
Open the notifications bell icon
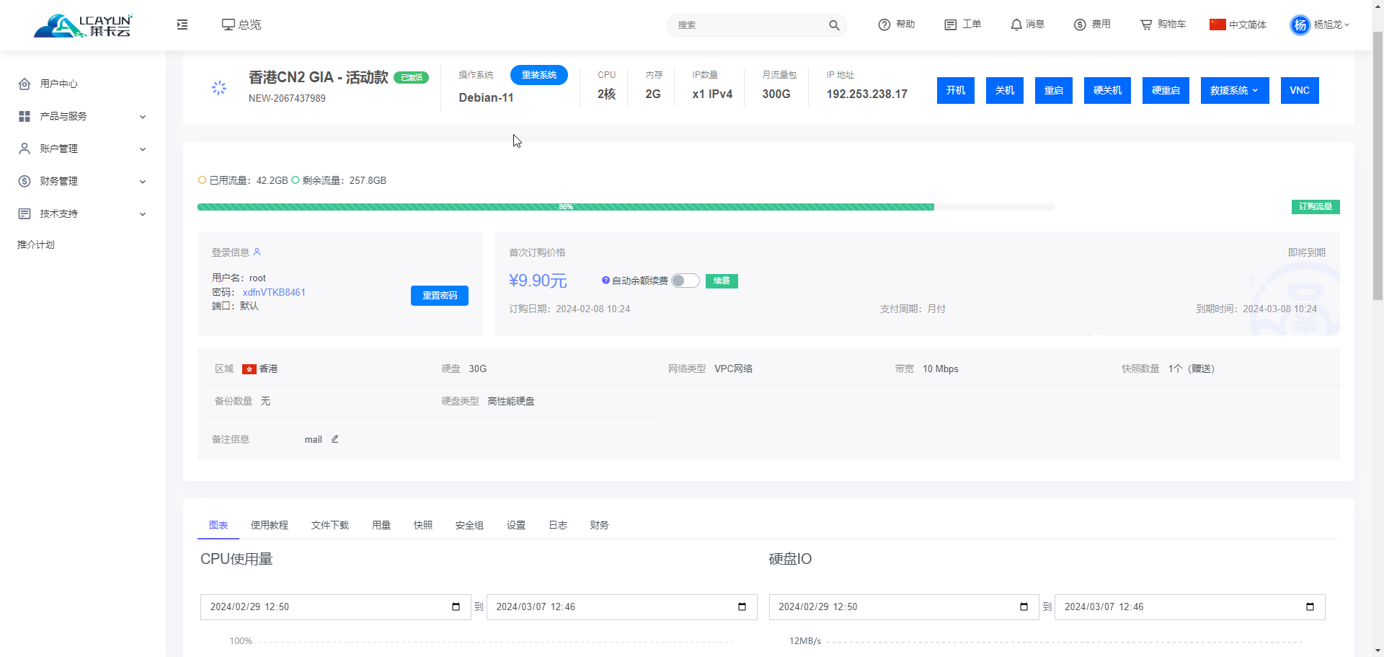pyautogui.click(x=1016, y=25)
